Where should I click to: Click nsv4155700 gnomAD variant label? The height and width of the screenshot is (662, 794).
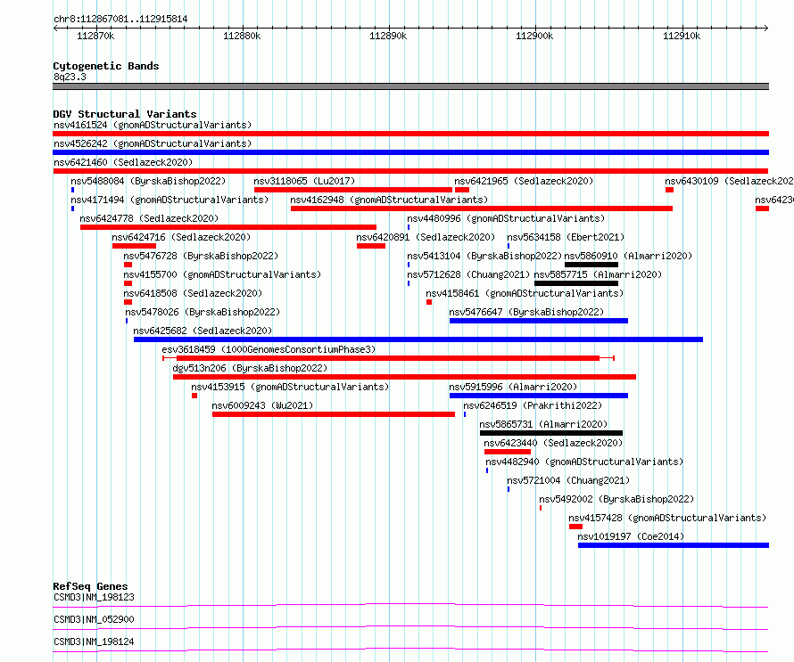pyautogui.click(x=222, y=274)
